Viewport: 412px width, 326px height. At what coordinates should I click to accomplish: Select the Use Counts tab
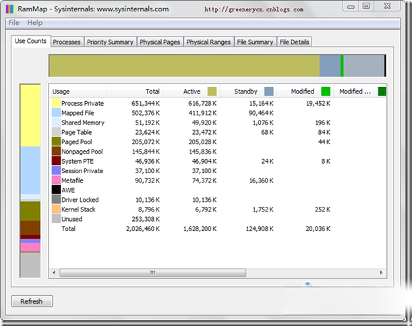pos(31,41)
